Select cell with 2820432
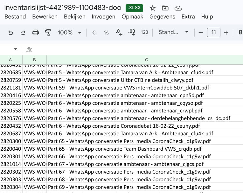The height and width of the screenshot is (193, 243). [x=11, y=126]
